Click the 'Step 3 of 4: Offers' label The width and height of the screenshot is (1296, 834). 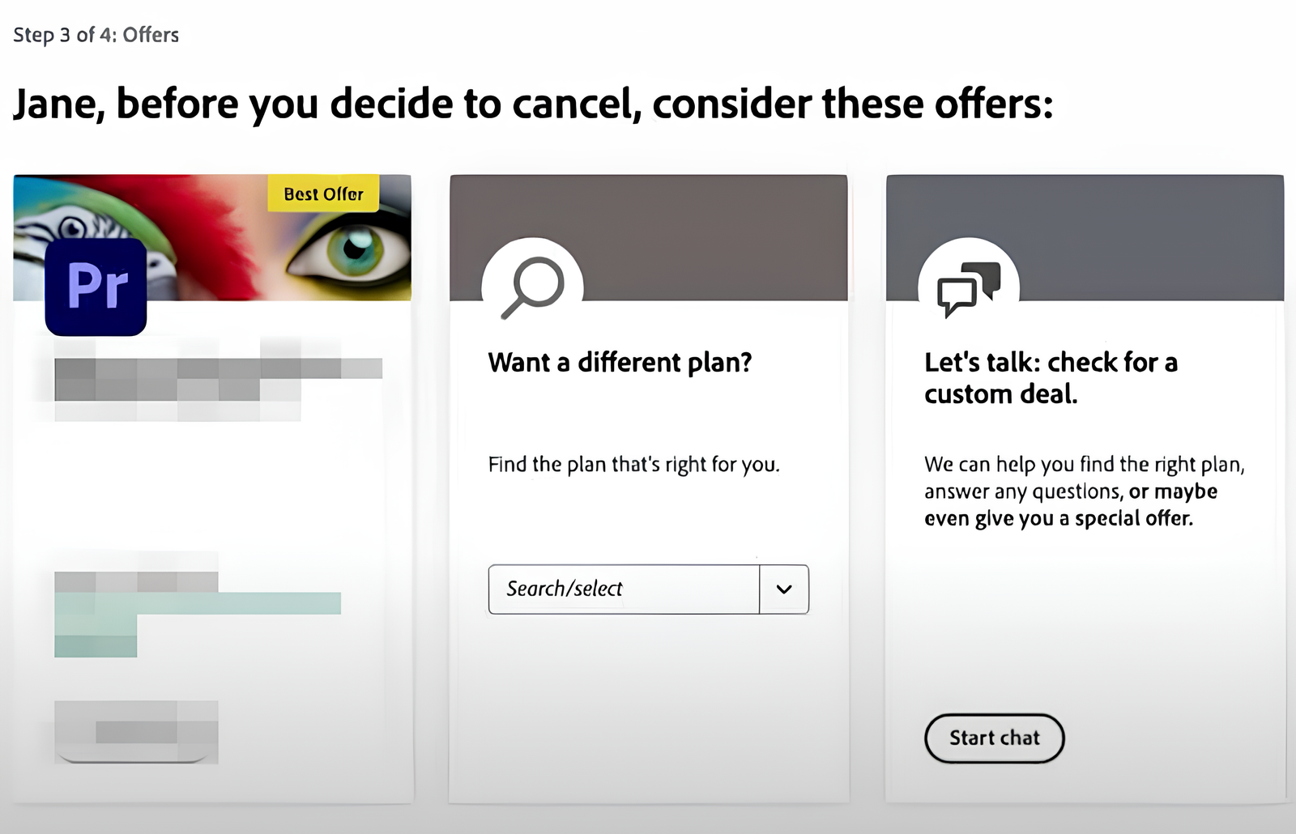[96, 35]
